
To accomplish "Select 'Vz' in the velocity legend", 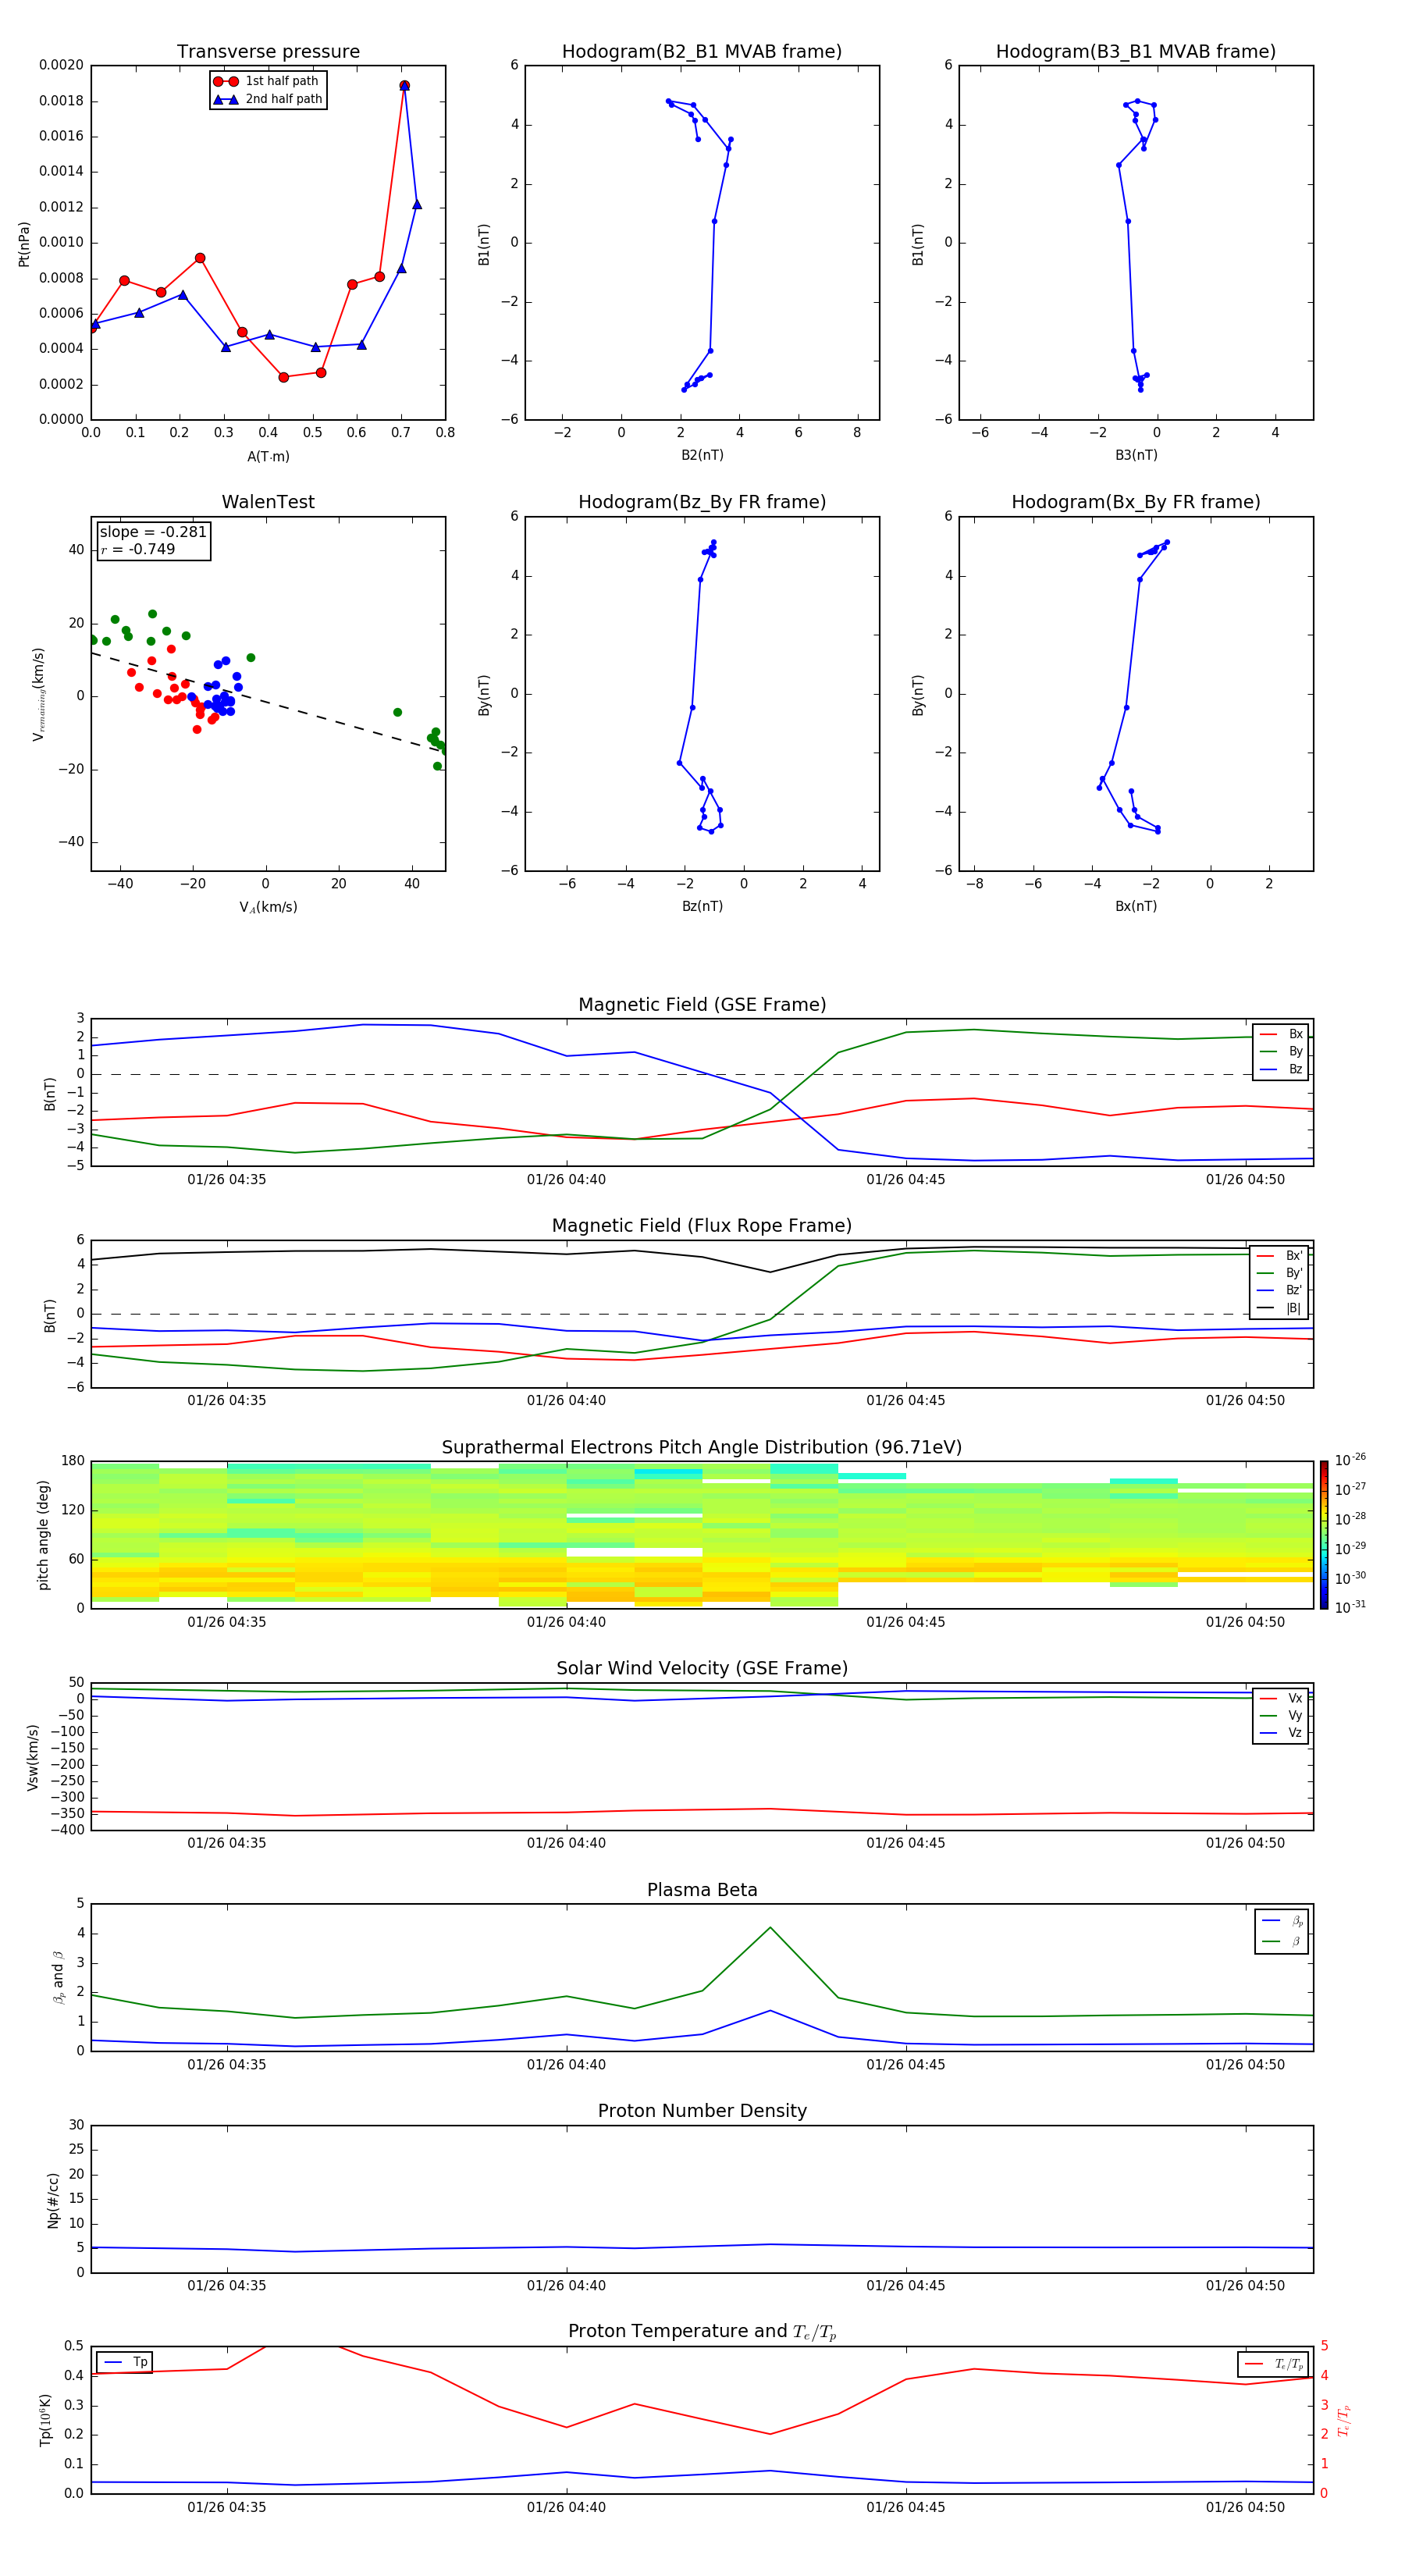I will click(1282, 1732).
